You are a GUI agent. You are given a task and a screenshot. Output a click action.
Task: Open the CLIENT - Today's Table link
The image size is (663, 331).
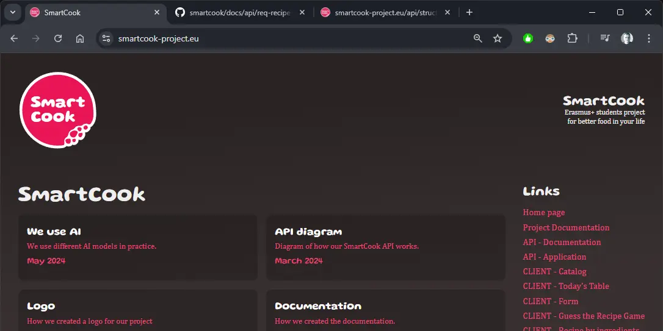tap(566, 287)
